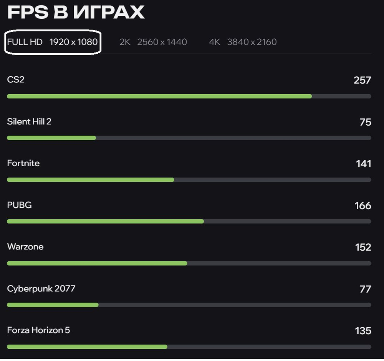Select the Forza Horizon 5 game label
The width and height of the screenshot is (384, 361).
[38, 330]
